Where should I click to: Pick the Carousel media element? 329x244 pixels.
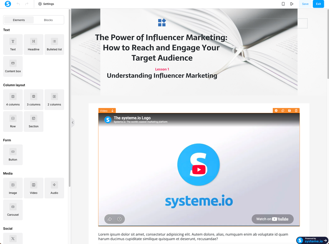click(x=13, y=210)
